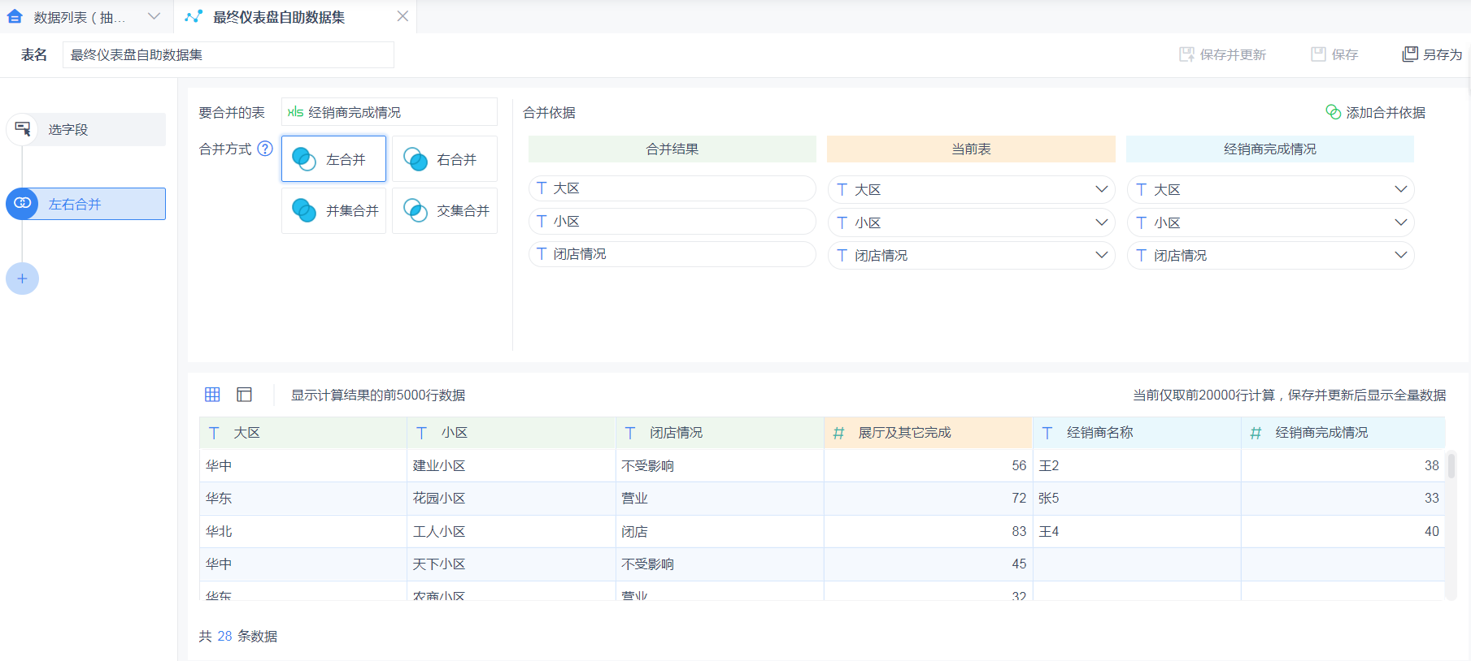
Task: Click the 合并结果 column header
Action: coord(672,149)
